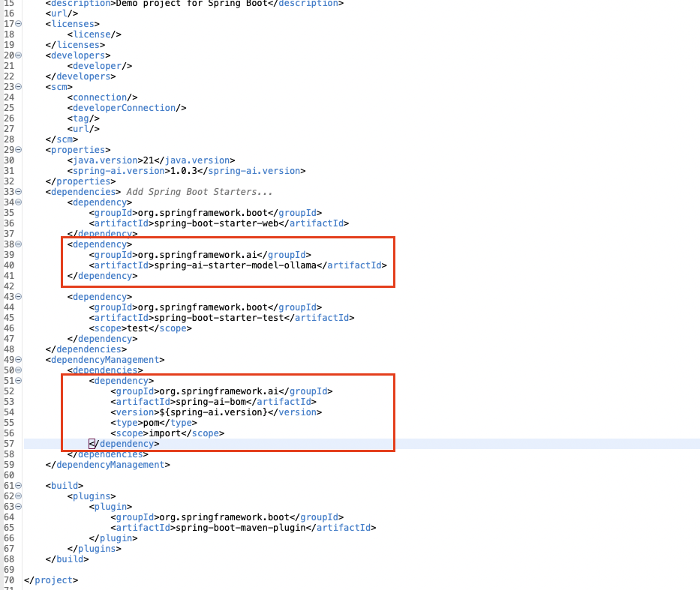Click the "Add Spring Boot Starters..." hint
Viewport: 700px width, 590px height.
[199, 192]
